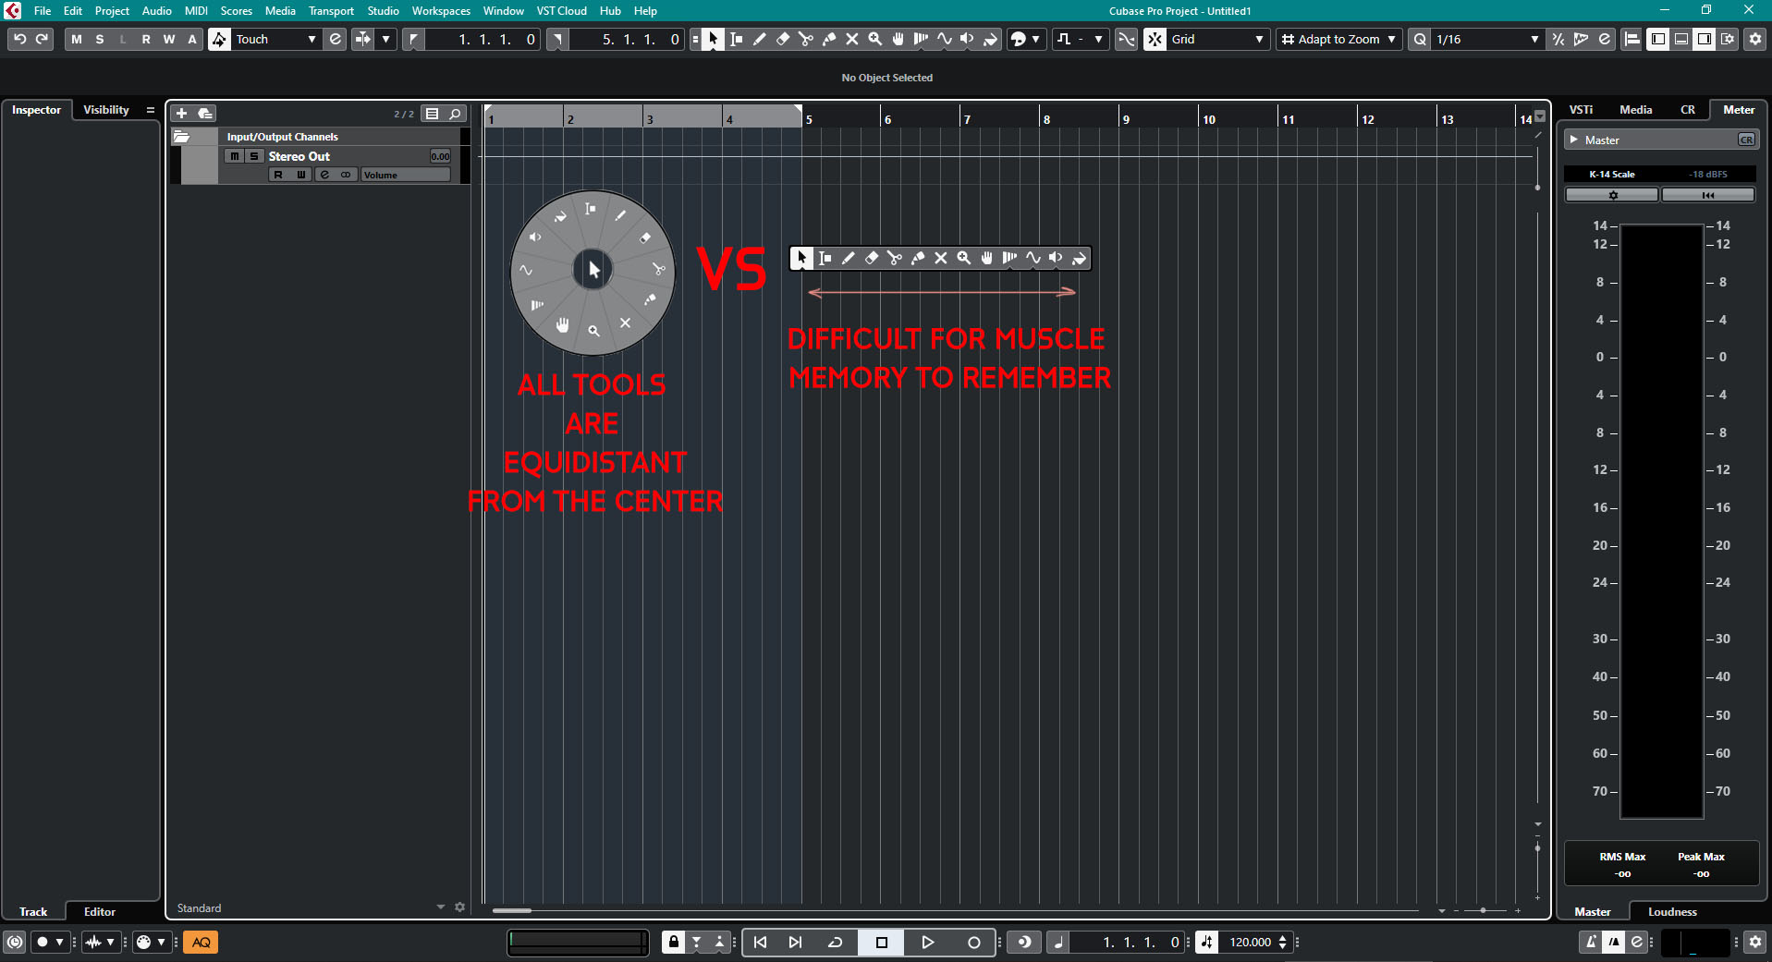Toggle Snap on/off button left of Grid

[x=1155, y=39]
